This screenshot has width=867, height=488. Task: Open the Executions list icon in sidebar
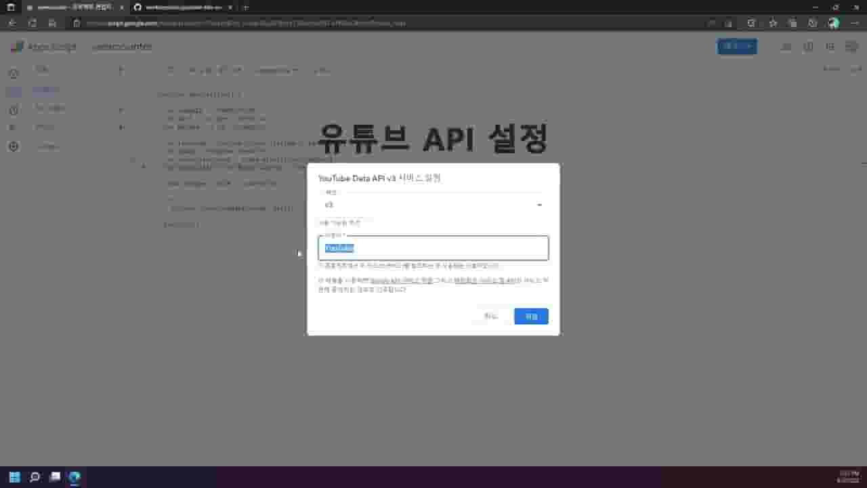click(14, 128)
